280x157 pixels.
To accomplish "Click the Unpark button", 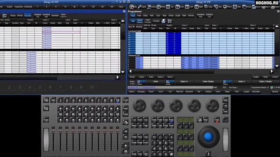I will [x=246, y=92].
